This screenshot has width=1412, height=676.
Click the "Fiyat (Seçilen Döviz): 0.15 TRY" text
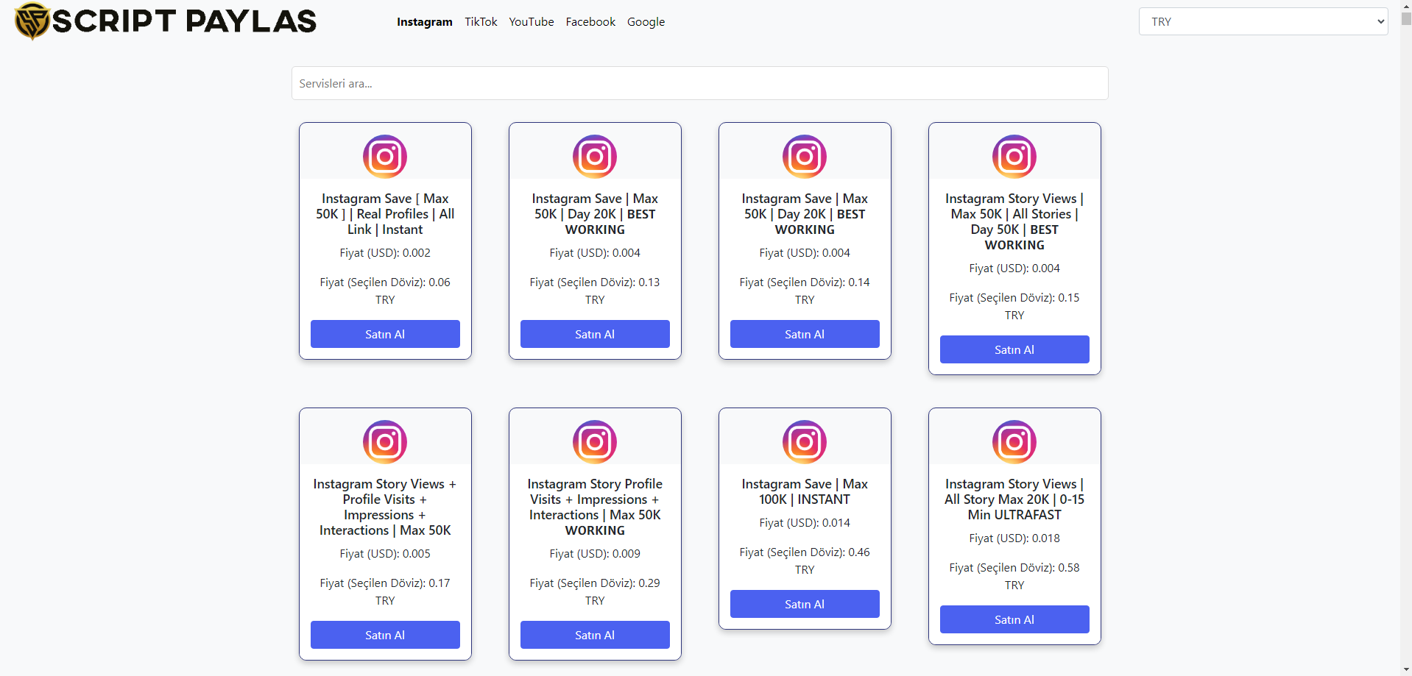(x=1014, y=307)
